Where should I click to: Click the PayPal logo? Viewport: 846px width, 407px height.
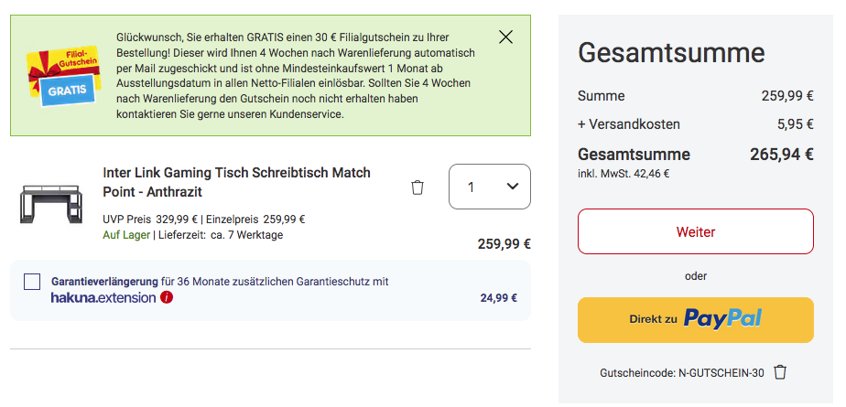(722, 318)
